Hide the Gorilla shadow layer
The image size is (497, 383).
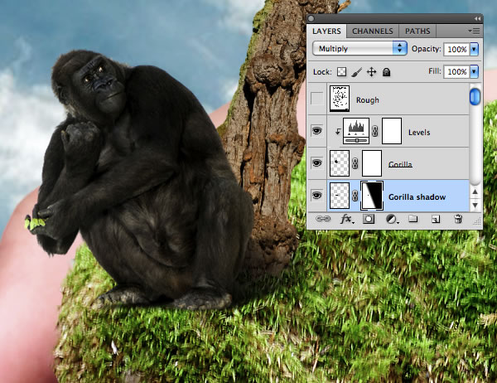[316, 195]
